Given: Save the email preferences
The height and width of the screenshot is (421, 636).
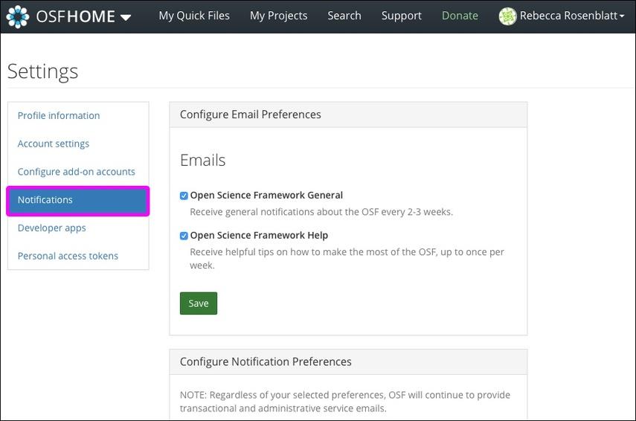Looking at the screenshot, I should [x=199, y=303].
